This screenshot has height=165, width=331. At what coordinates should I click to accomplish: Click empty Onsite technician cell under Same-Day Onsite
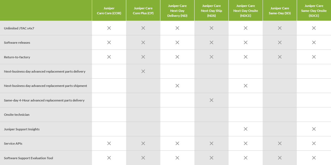314,115
